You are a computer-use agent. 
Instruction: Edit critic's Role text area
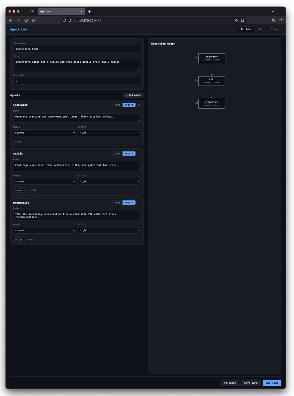(77, 167)
